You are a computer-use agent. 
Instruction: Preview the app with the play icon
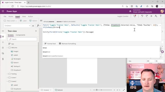pyautogui.click(x=151, y=16)
